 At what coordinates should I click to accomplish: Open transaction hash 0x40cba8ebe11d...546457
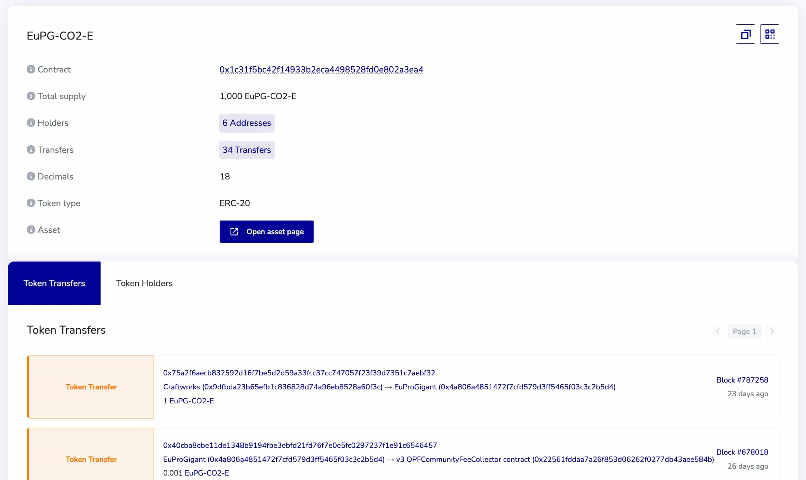[300, 445]
